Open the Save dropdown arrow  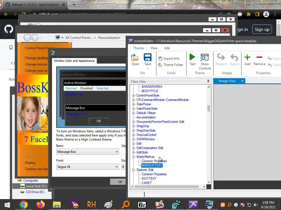tap(148, 69)
